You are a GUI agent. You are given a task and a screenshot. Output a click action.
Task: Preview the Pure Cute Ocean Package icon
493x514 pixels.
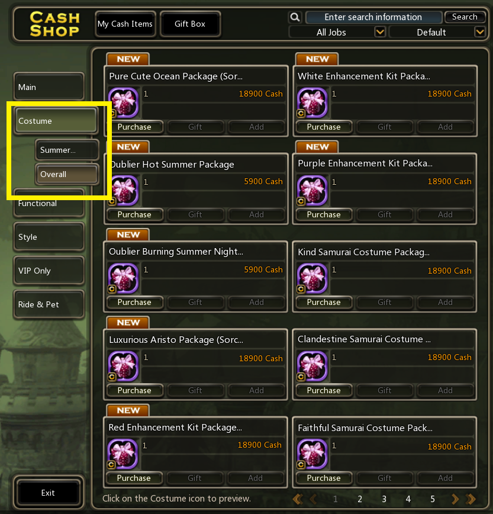124,102
